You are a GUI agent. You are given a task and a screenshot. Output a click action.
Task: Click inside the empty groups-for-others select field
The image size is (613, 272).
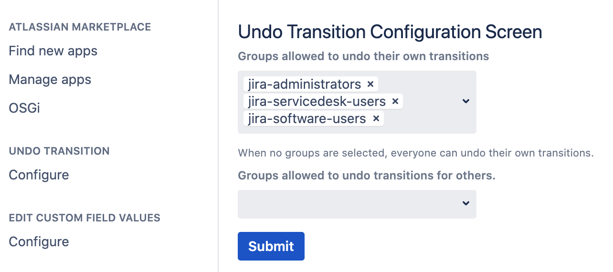[x=349, y=204]
